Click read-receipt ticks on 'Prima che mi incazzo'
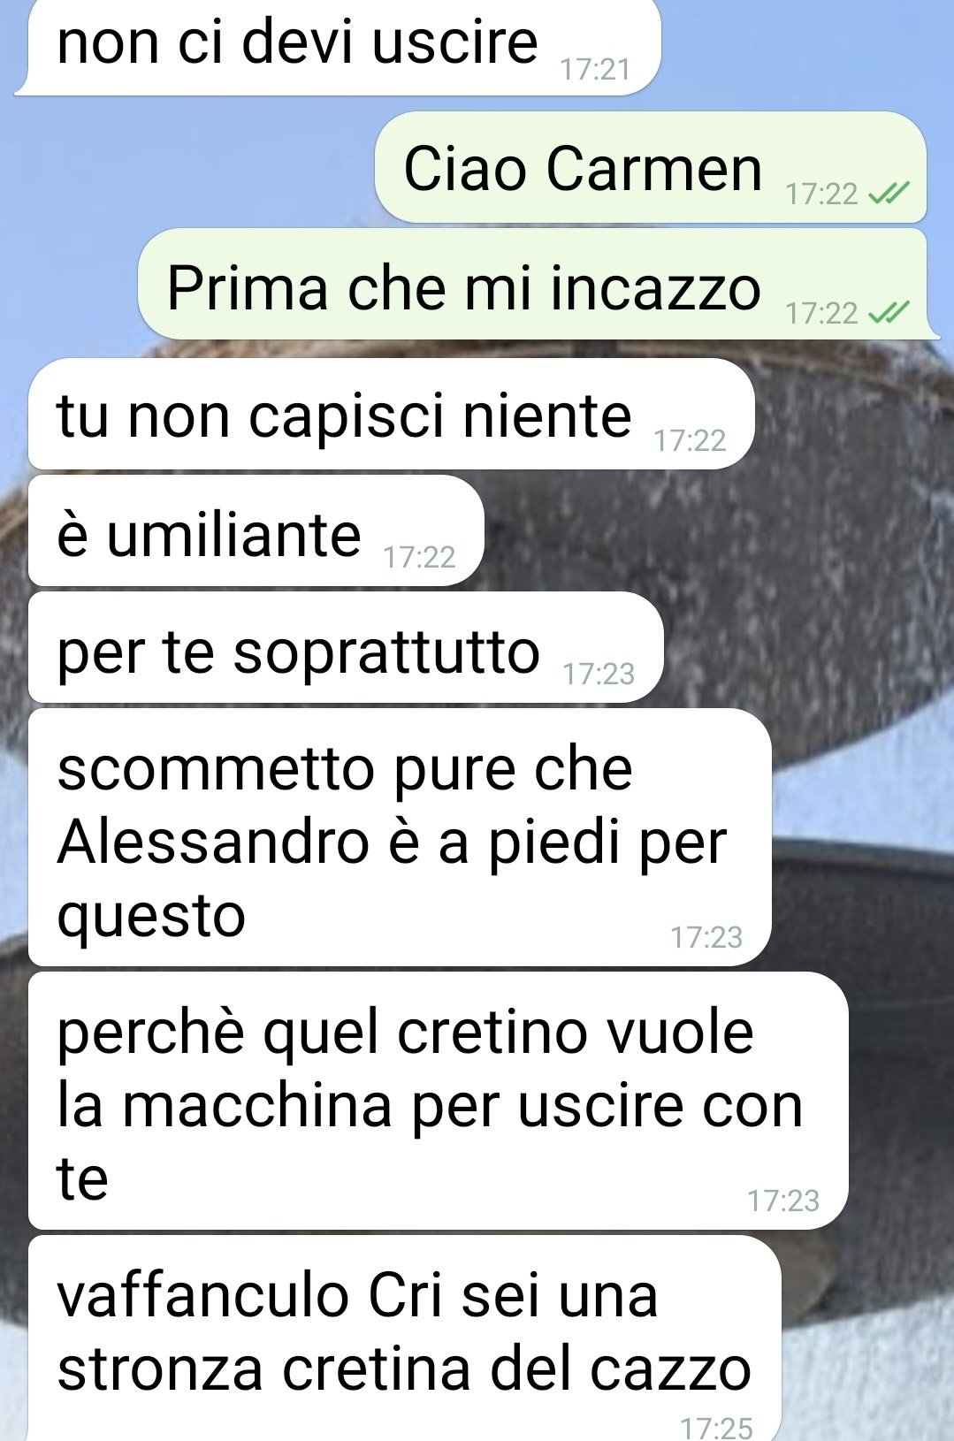 pos(888,312)
